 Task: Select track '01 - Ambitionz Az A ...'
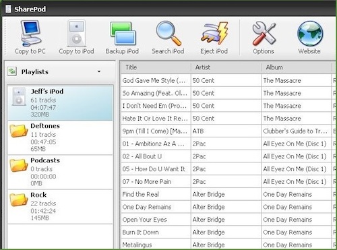pos(153,144)
